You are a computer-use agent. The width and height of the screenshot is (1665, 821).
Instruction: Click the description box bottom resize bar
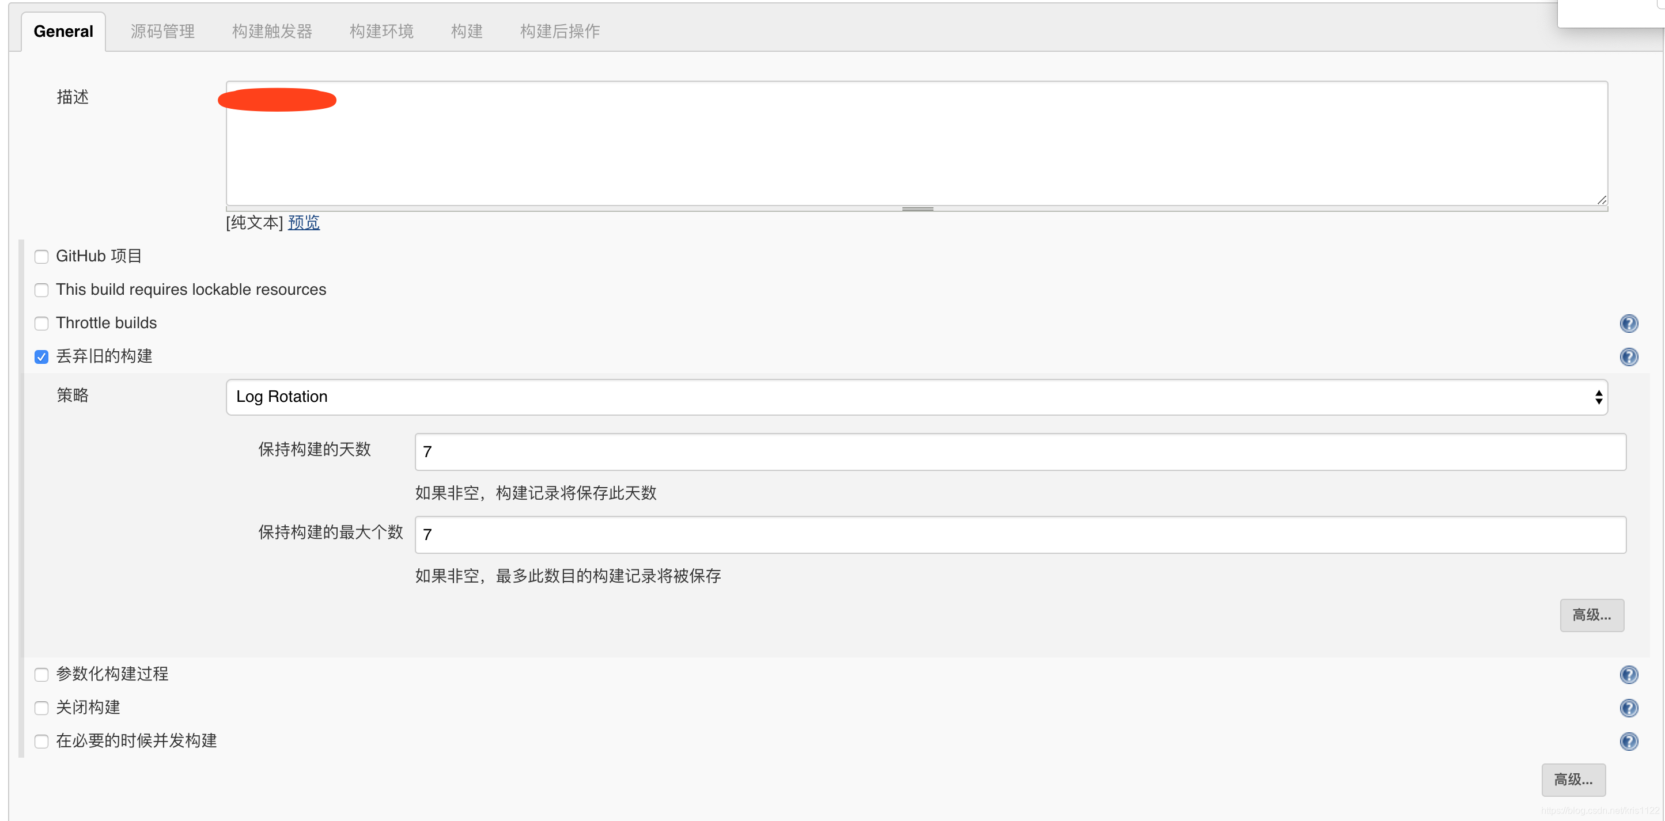917,208
